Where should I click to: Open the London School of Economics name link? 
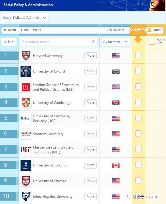coord(56,87)
